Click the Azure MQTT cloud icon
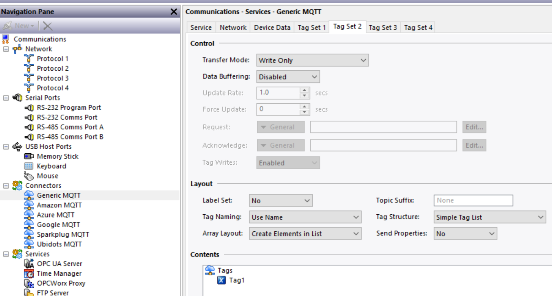 (29, 215)
